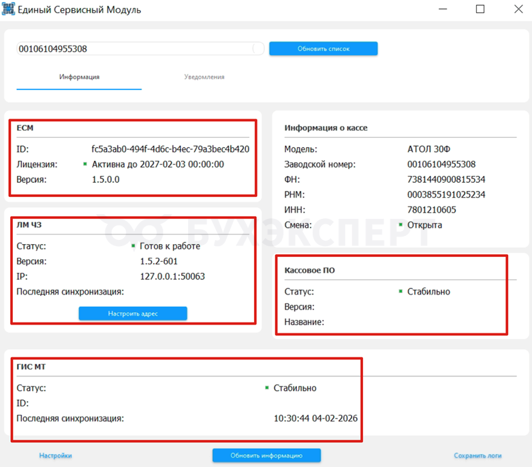Click the Заводской номер value 00106104955308

tap(441, 164)
